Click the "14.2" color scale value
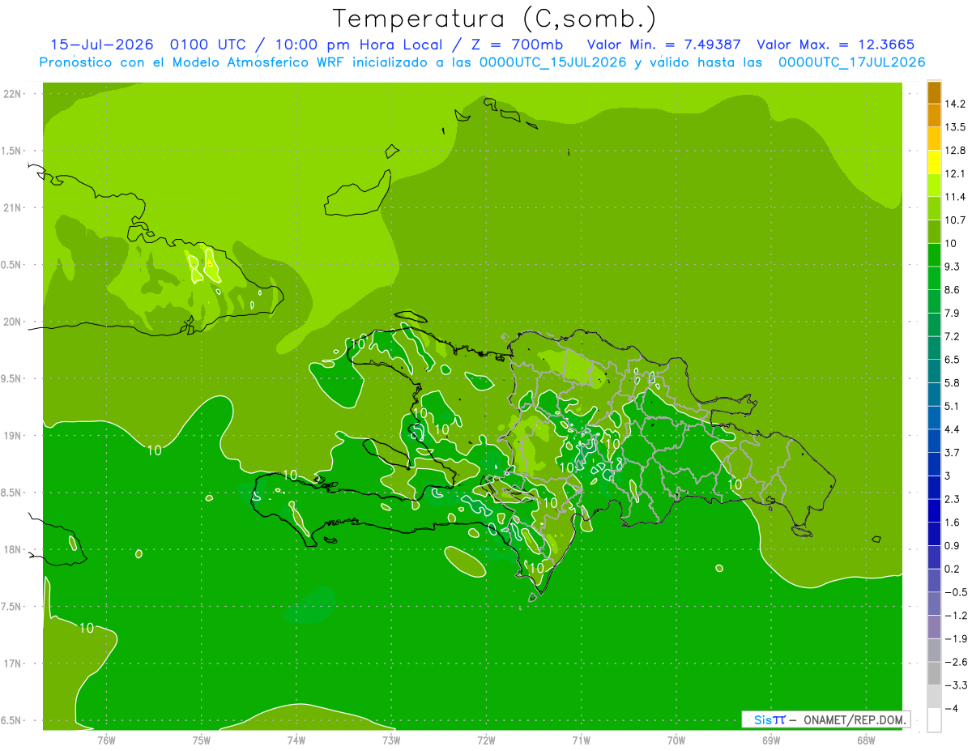972x751 pixels. 955,104
